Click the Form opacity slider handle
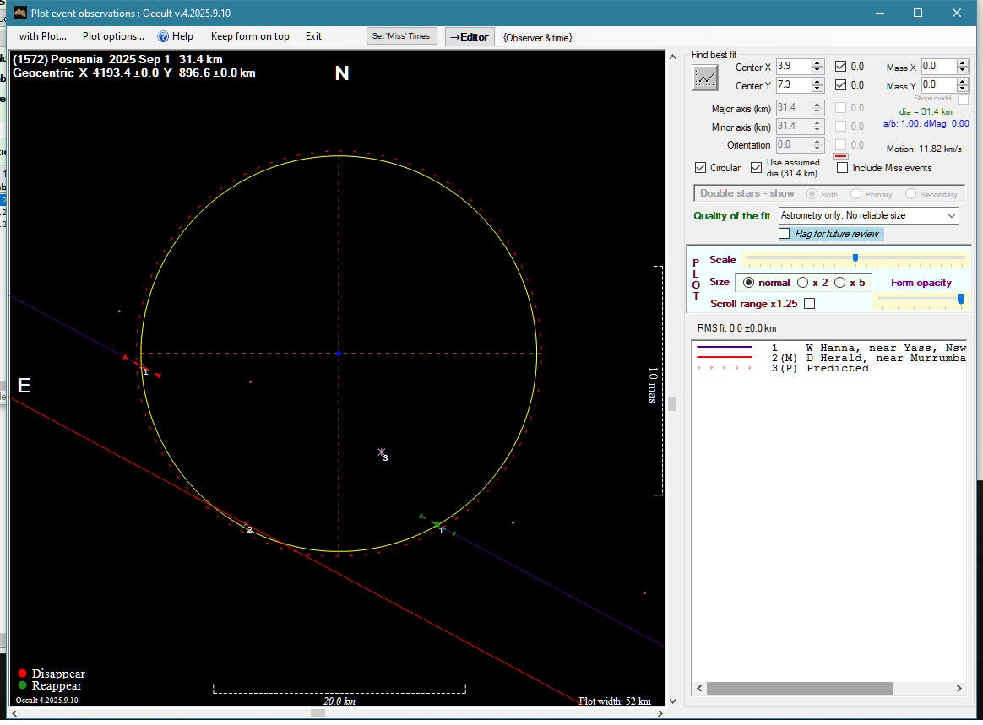The width and height of the screenshot is (983, 725). point(960,299)
